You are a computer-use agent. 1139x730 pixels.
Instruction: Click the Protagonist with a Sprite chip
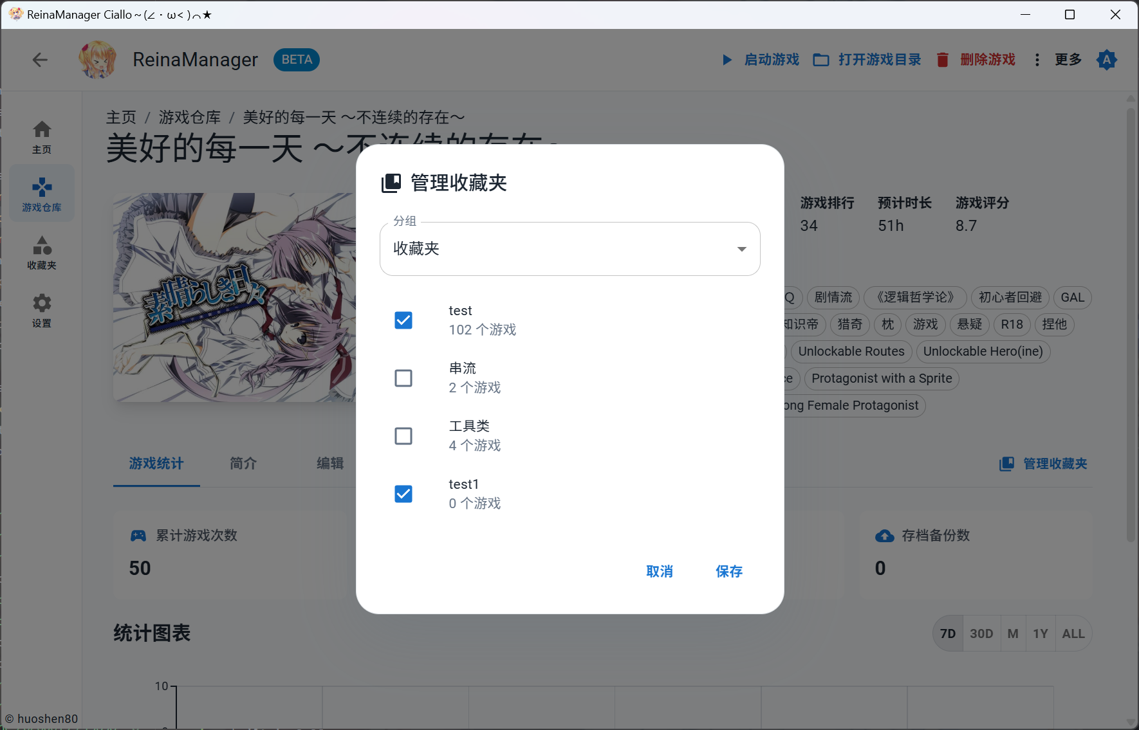(x=882, y=378)
